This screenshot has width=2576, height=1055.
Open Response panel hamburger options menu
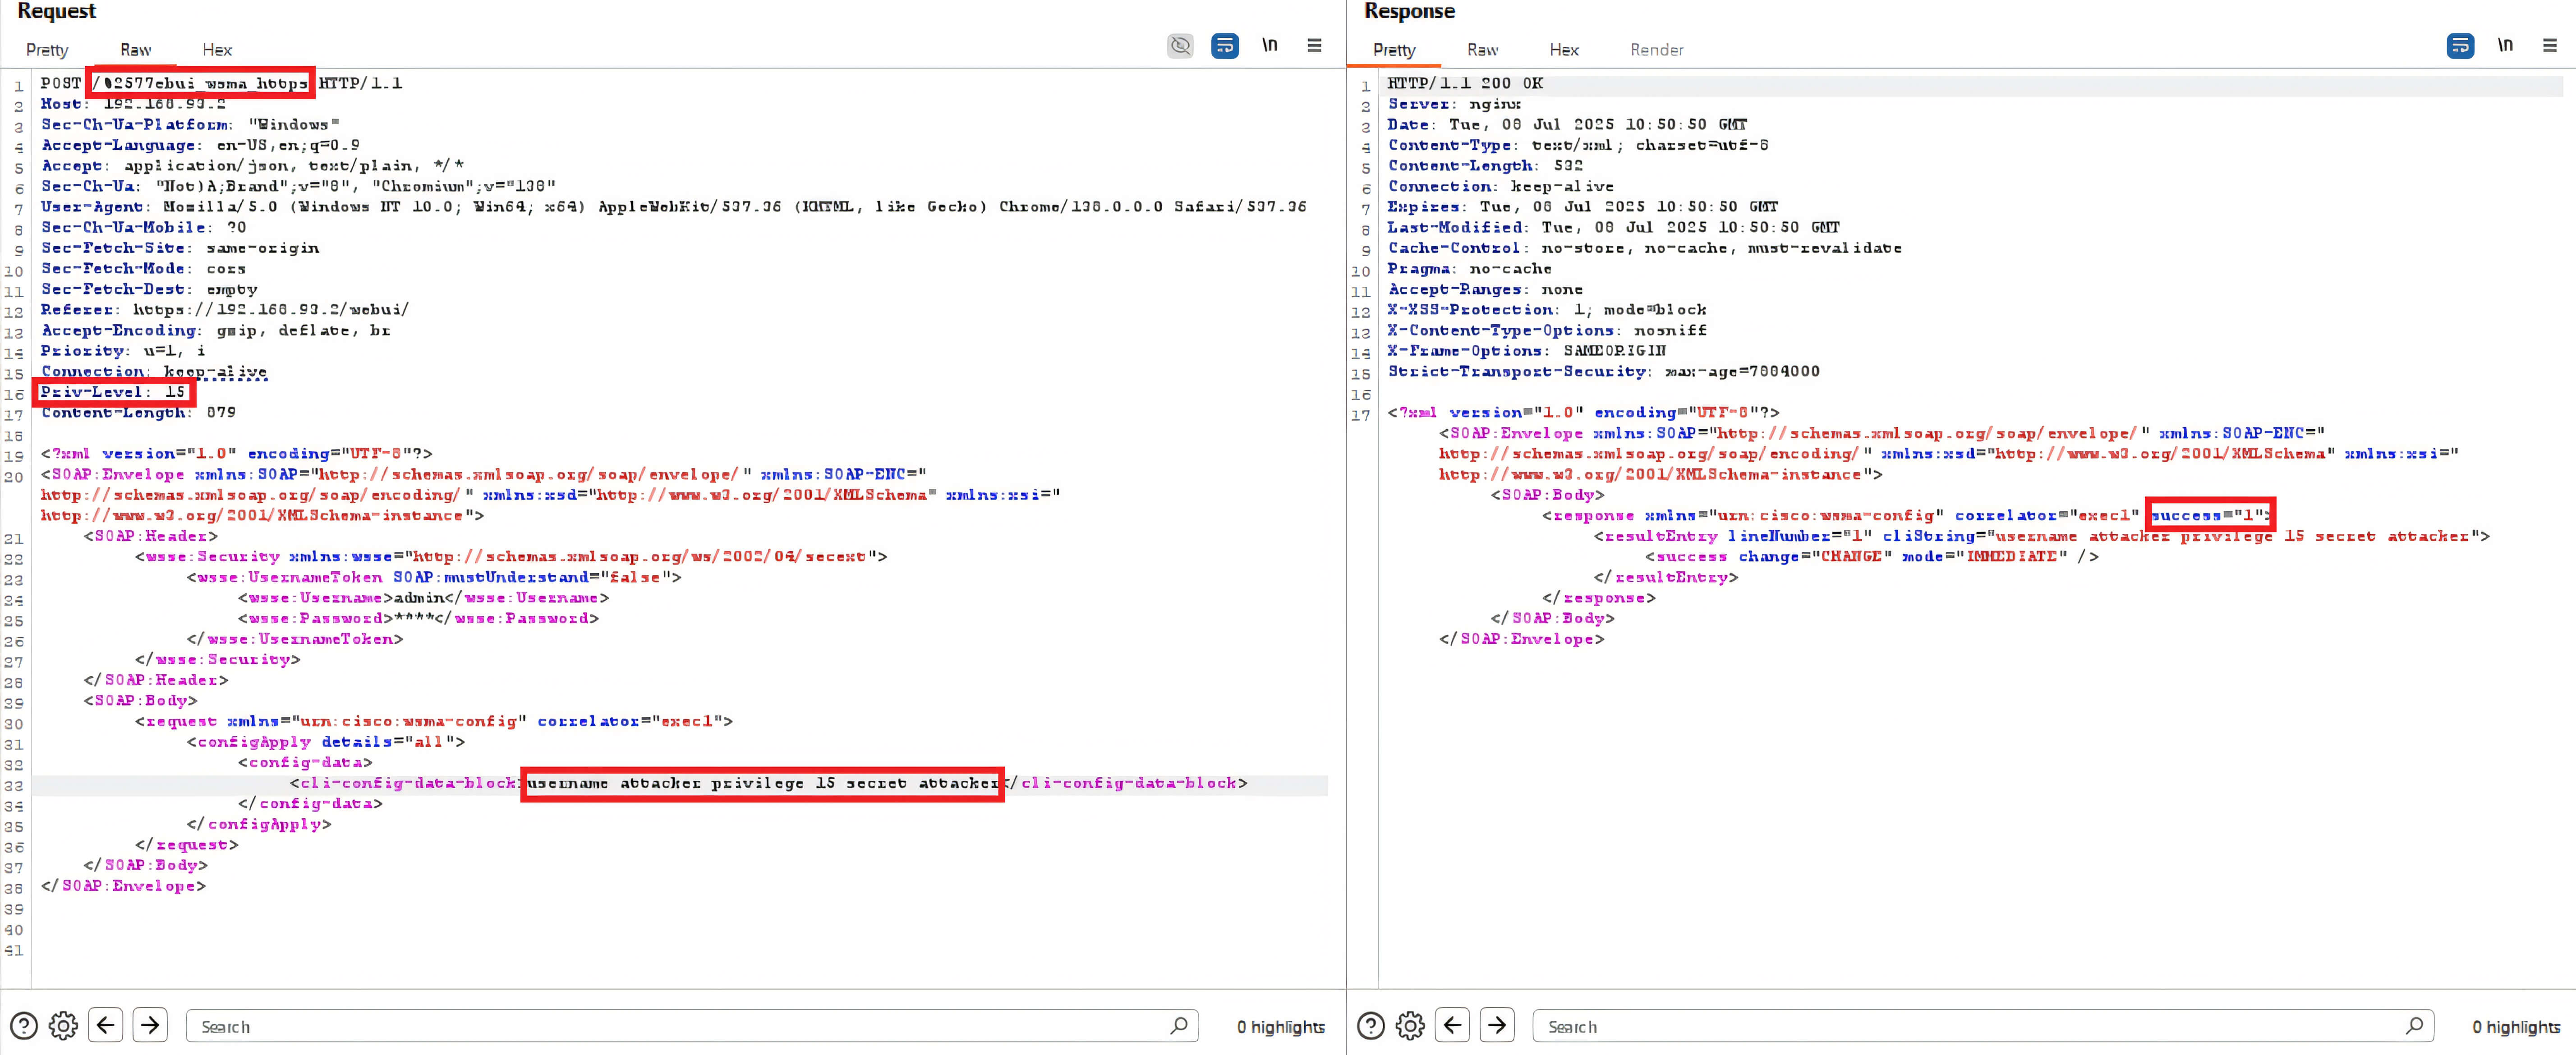click(x=2549, y=46)
